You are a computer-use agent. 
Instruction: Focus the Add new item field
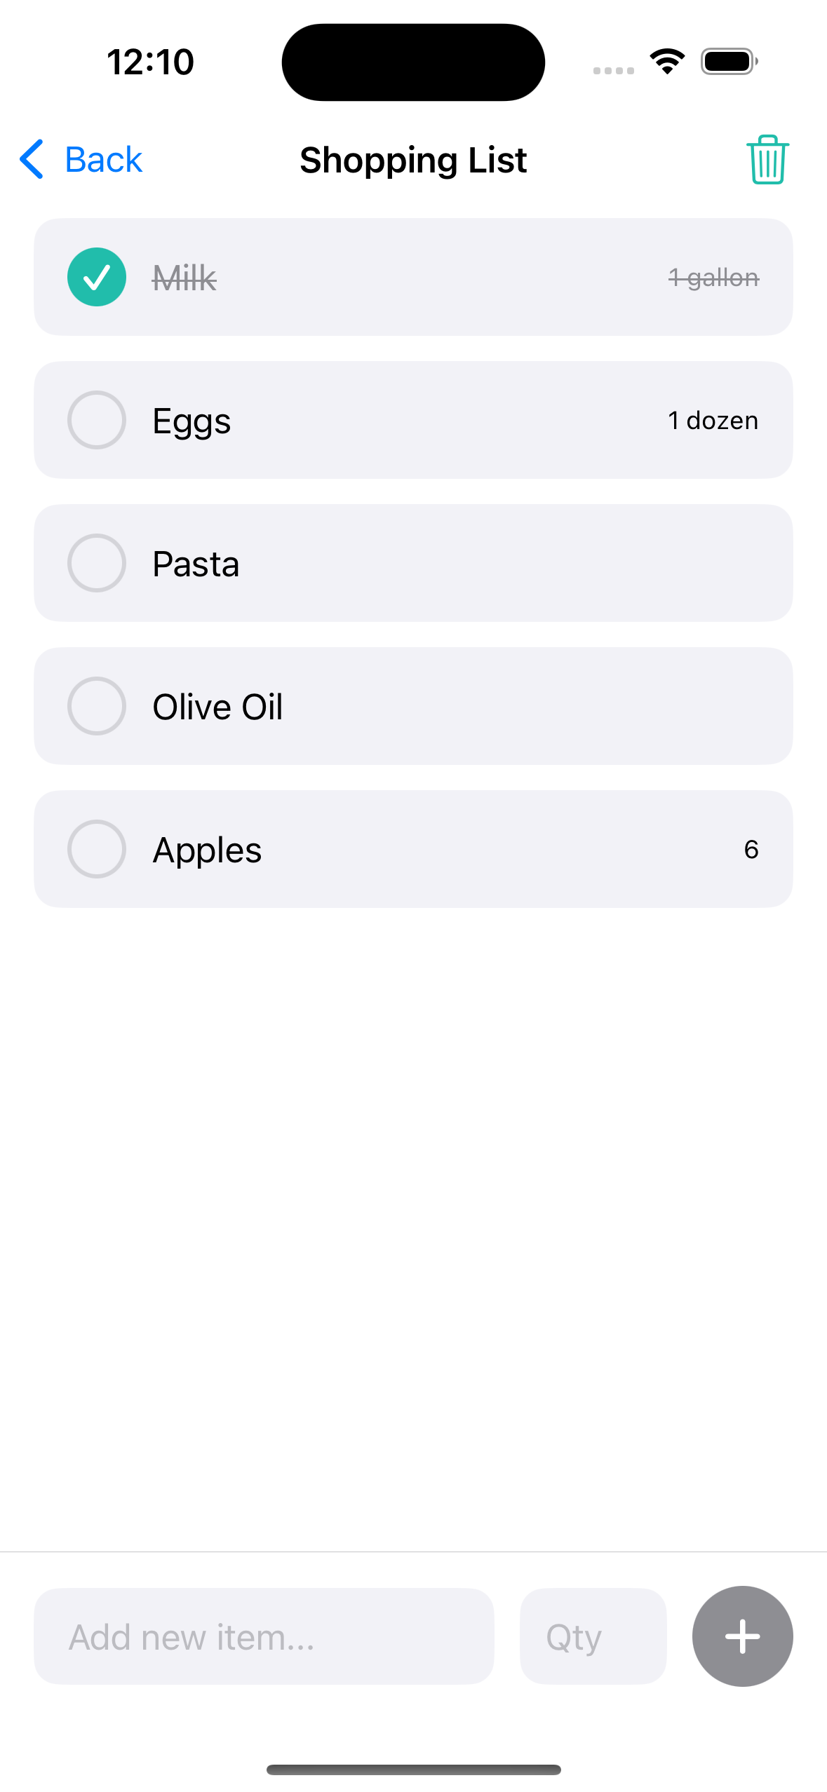click(264, 1636)
